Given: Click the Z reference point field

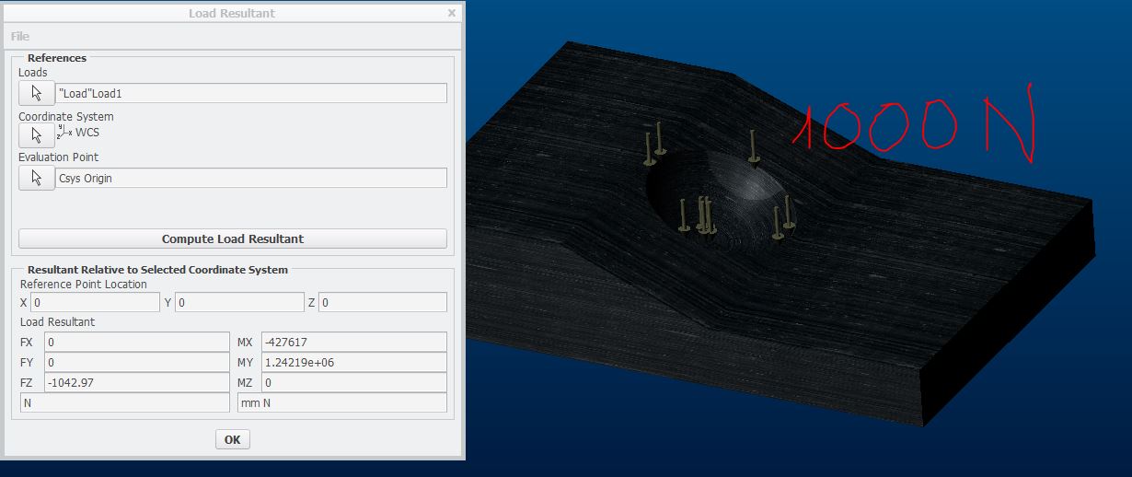Looking at the screenshot, I should (x=383, y=302).
